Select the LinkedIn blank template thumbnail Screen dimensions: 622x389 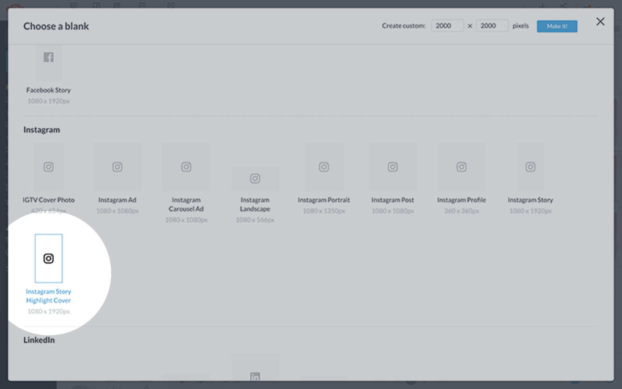coord(255,368)
